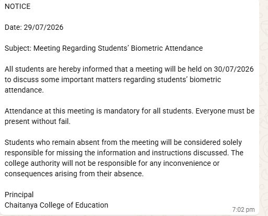Click the 7:02 pm message timestamp
The height and width of the screenshot is (216, 268).
[x=243, y=209]
